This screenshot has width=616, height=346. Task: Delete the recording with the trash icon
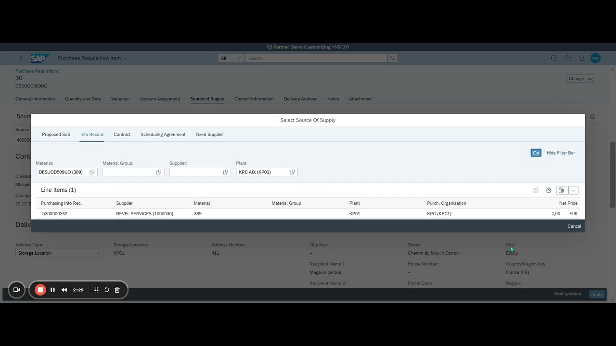pyautogui.click(x=117, y=290)
